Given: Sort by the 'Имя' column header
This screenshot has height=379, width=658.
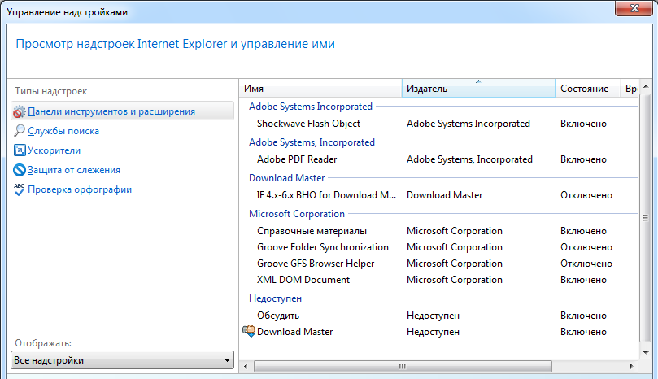Looking at the screenshot, I should click(321, 88).
